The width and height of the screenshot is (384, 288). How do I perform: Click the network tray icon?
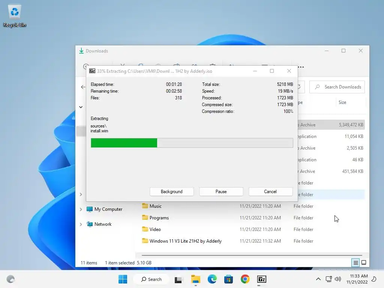(328, 279)
